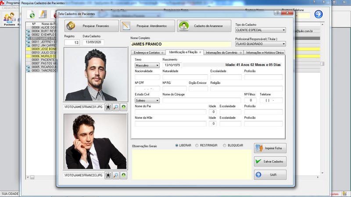
Task: Click the new record green plus icon
Action: pos(32,15)
